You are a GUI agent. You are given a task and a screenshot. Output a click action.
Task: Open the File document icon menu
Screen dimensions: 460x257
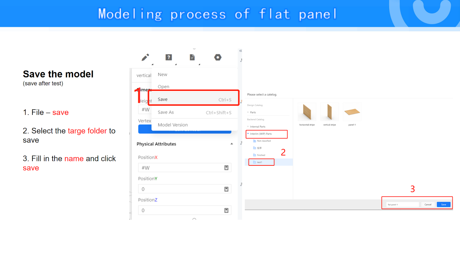coord(192,57)
